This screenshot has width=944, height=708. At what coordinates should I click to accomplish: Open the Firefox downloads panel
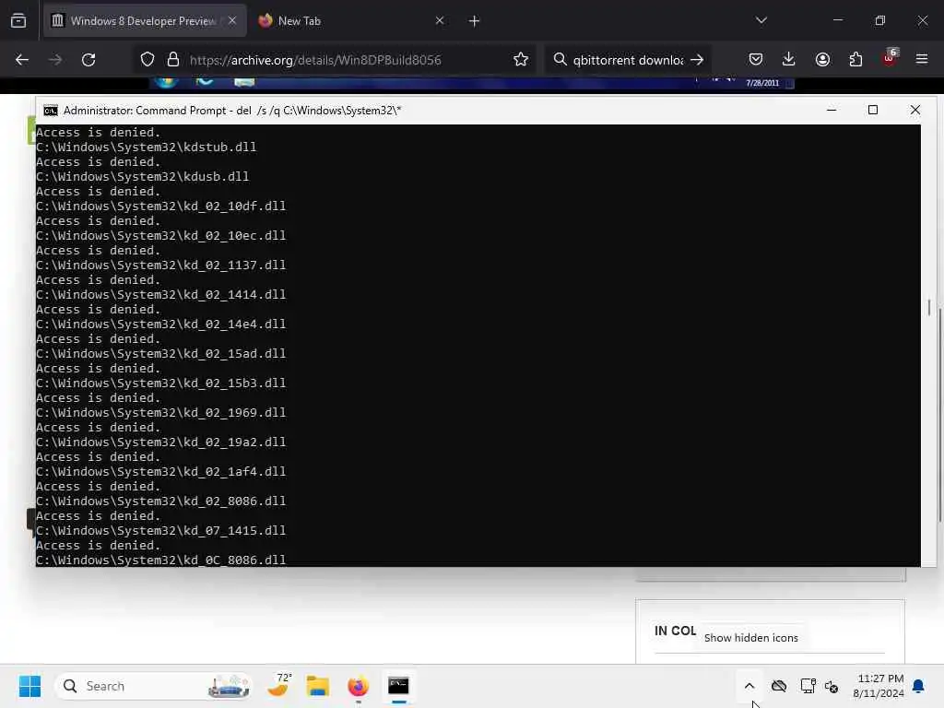click(789, 59)
